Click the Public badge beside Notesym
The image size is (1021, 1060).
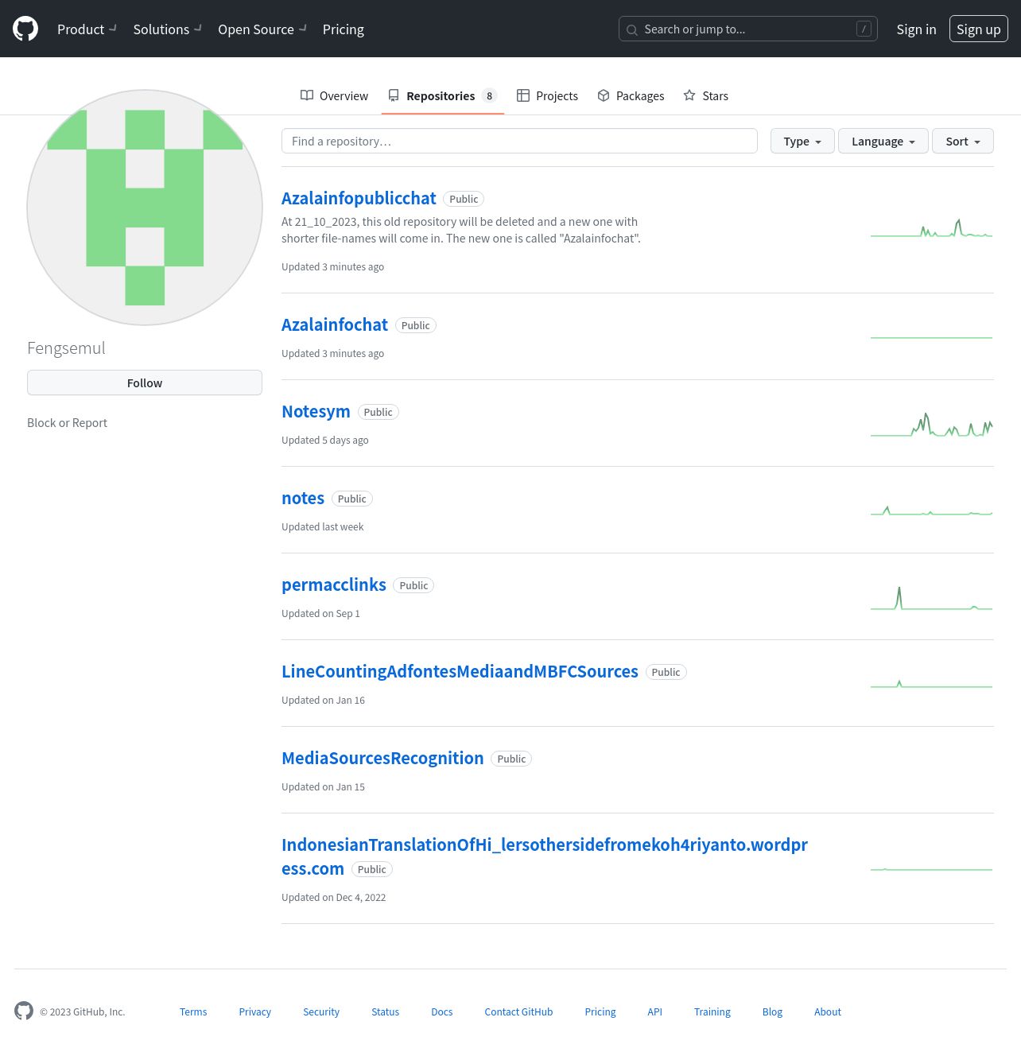tap(379, 412)
